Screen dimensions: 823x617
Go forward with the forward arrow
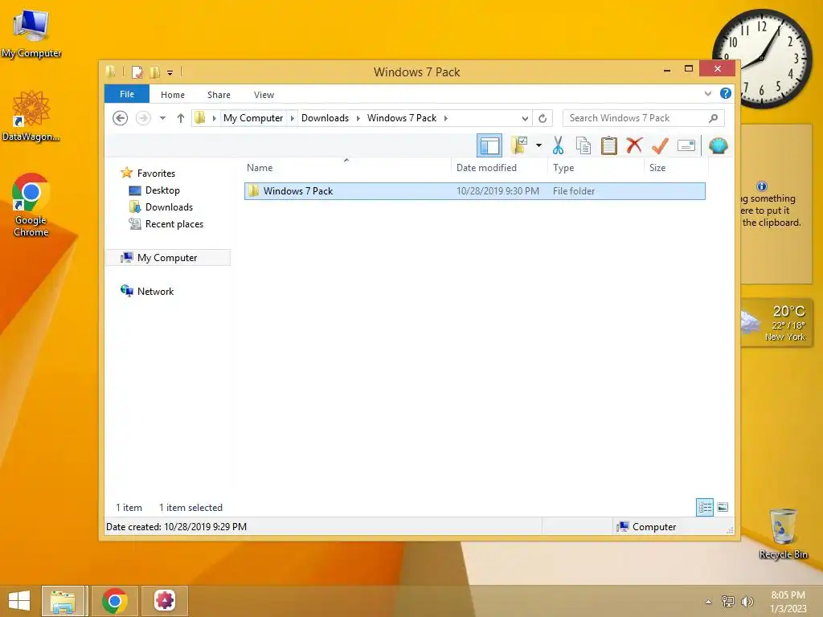coord(143,118)
